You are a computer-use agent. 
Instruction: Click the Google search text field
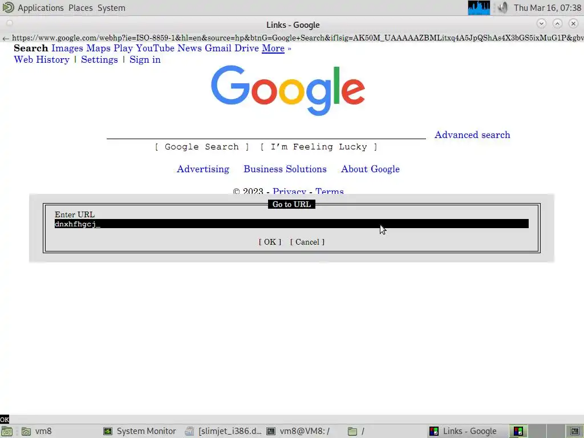click(266, 135)
